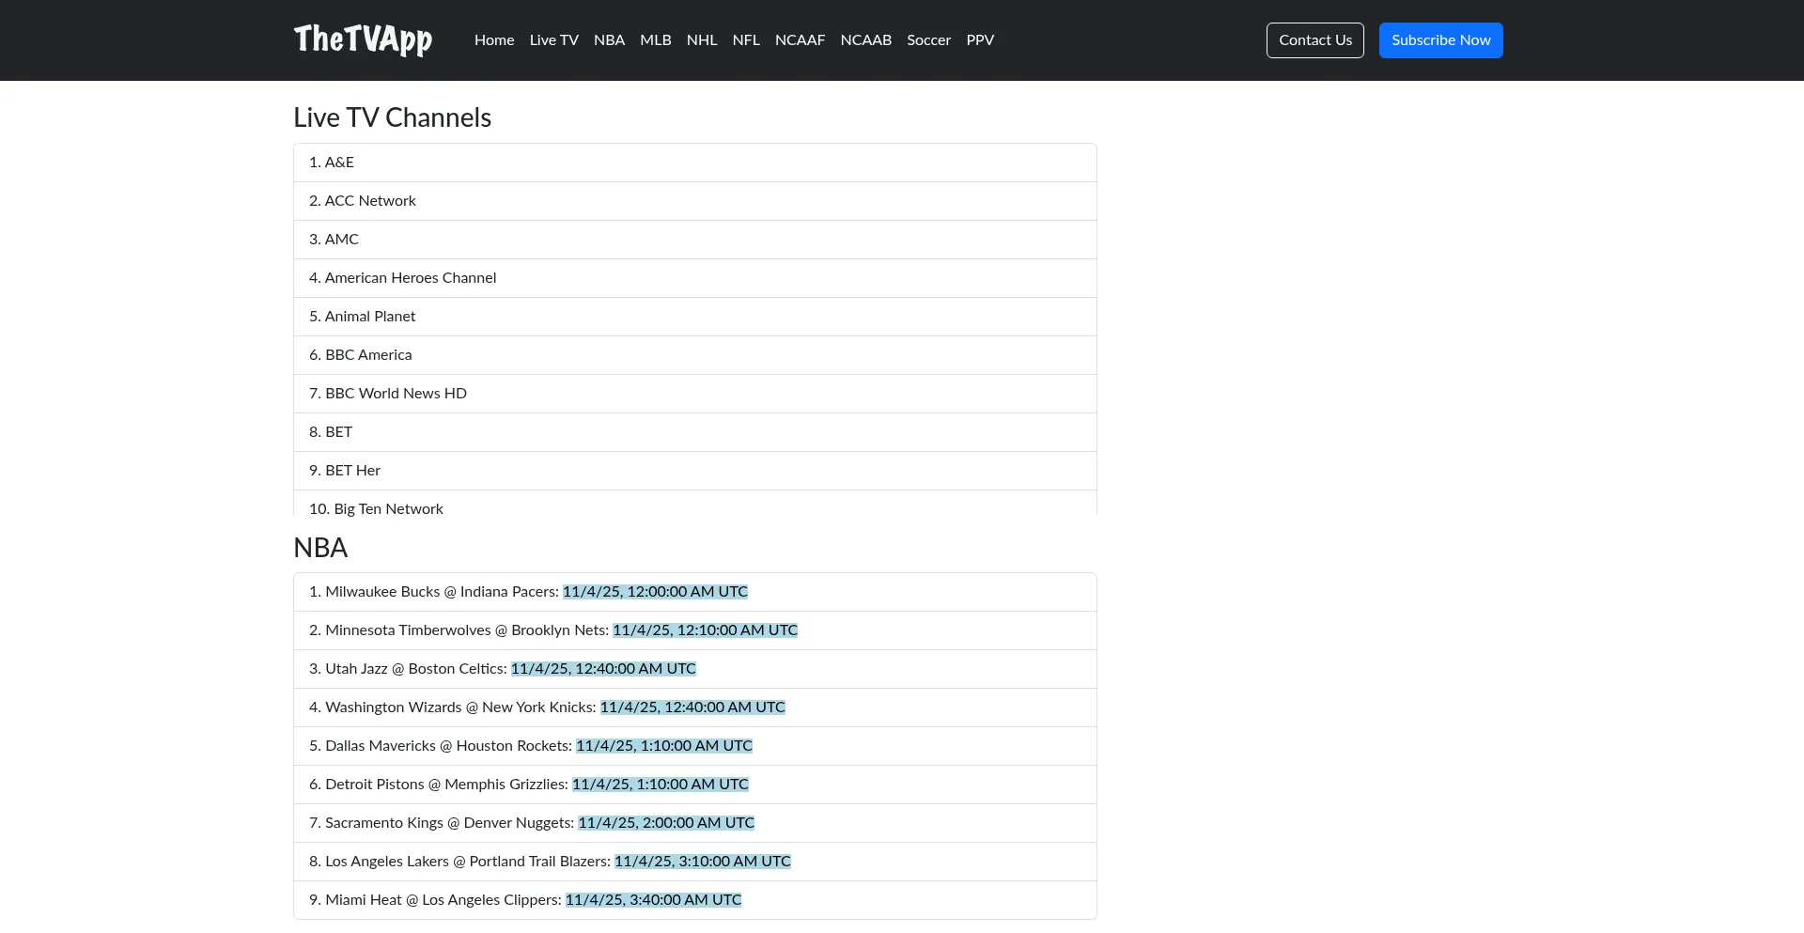Open the PPV navigation link

click(x=979, y=40)
